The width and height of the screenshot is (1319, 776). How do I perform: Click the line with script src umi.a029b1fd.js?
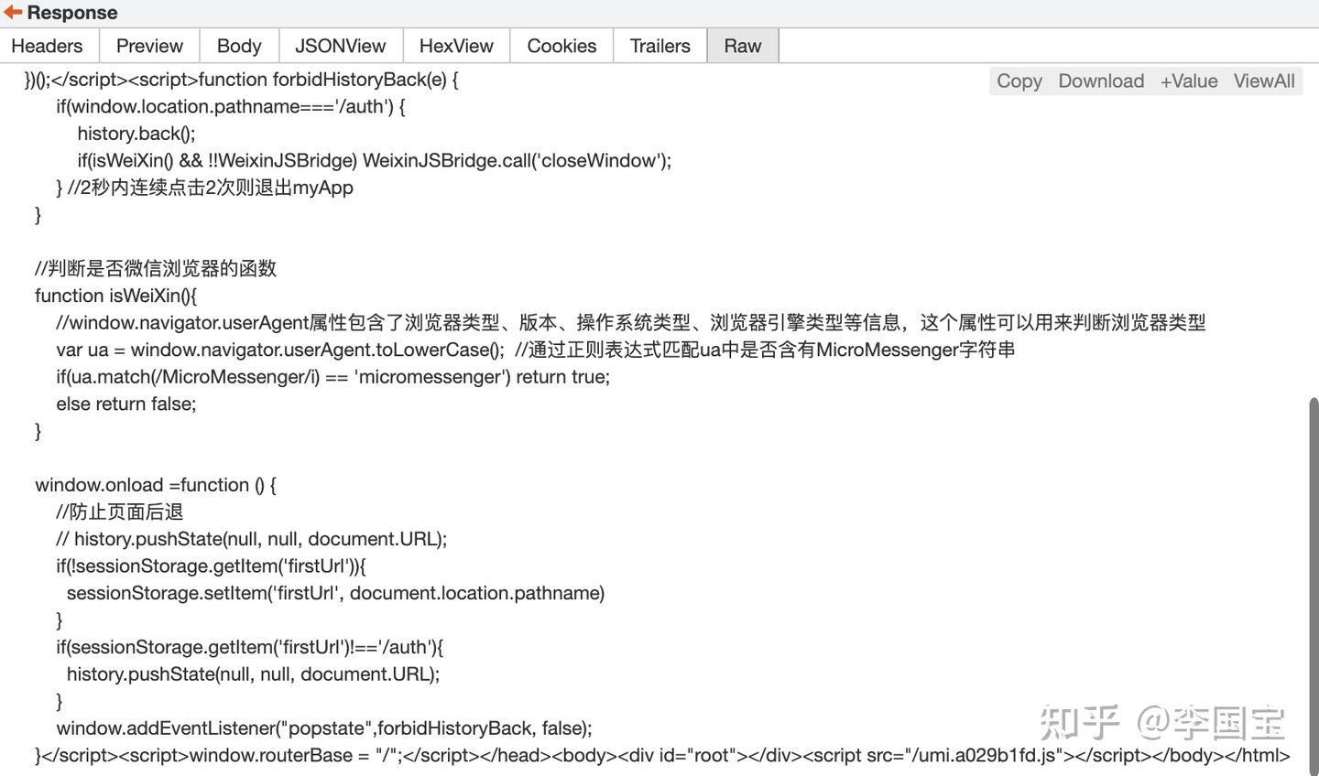(x=662, y=756)
